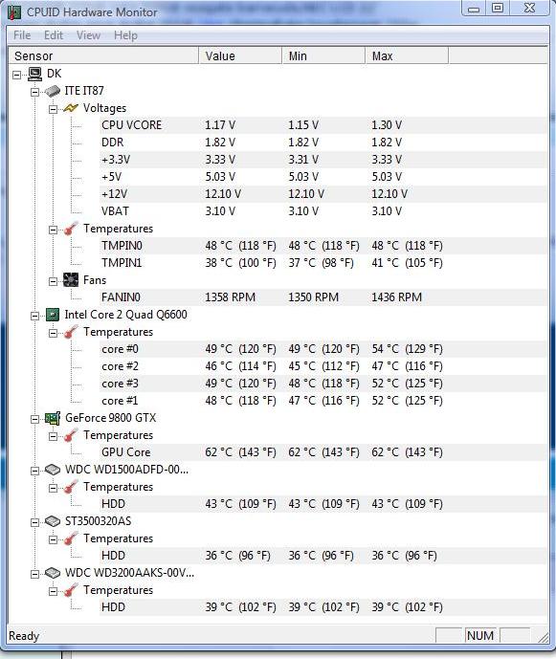Collapse the Voltages group
The width and height of the screenshot is (556, 659).
pyautogui.click(x=53, y=110)
